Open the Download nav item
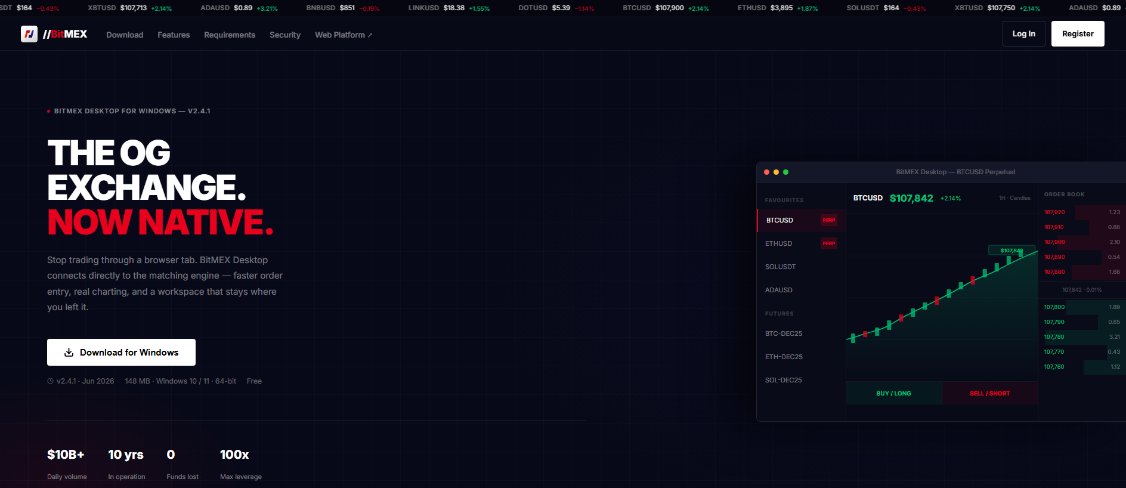Image resolution: width=1126 pixels, height=488 pixels. click(125, 35)
